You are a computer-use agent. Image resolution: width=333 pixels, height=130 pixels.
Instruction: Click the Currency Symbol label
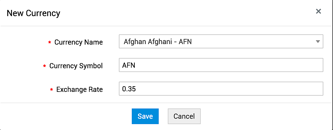[76, 66]
